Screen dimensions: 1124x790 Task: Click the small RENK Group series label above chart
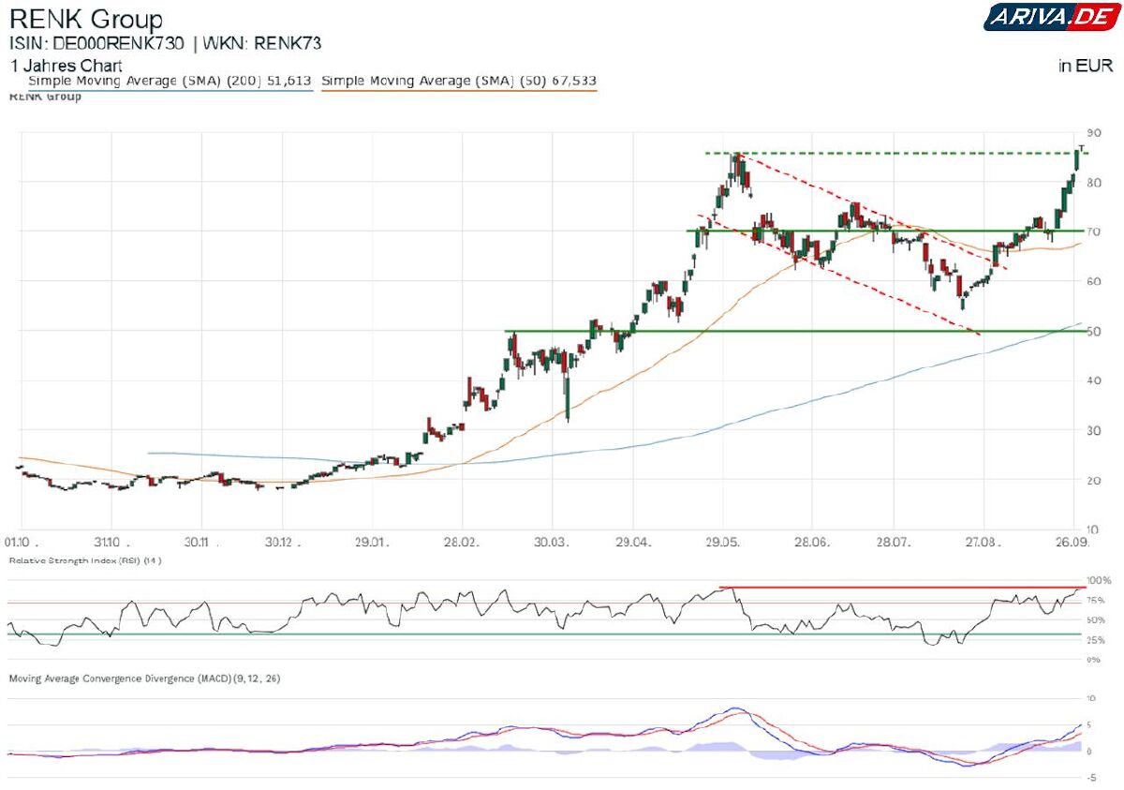coord(45,97)
